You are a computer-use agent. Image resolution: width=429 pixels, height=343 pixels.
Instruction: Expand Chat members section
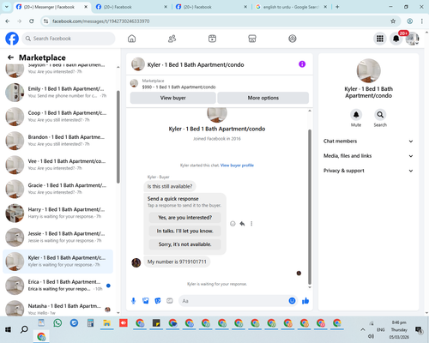click(x=368, y=141)
